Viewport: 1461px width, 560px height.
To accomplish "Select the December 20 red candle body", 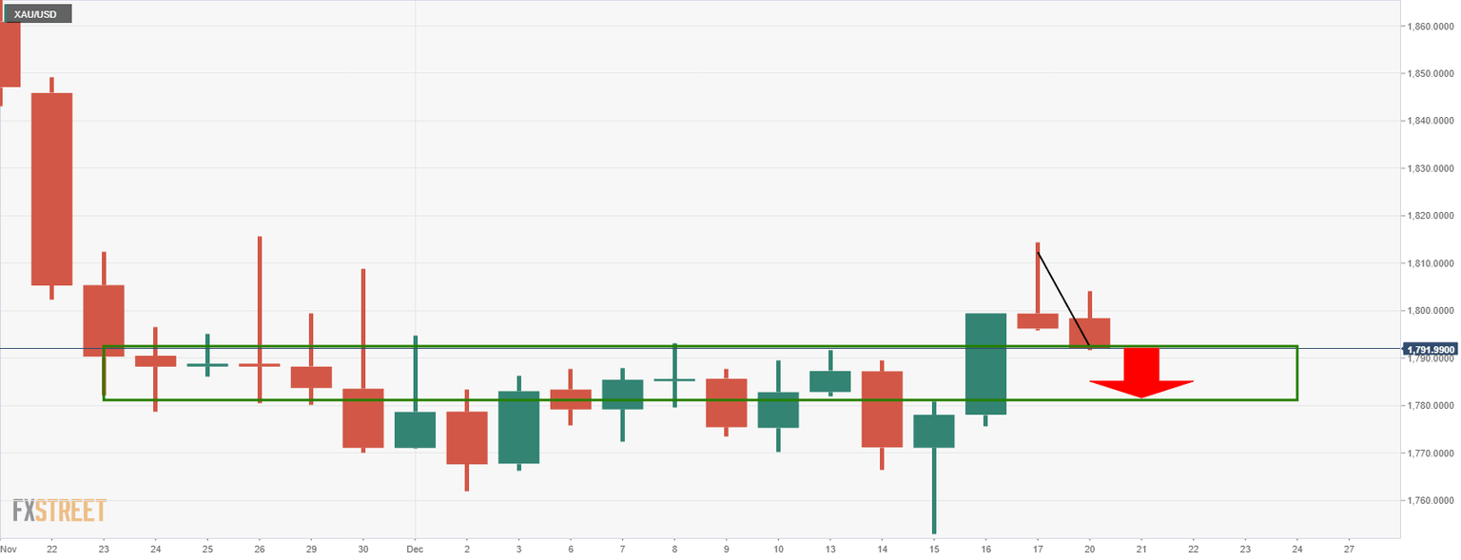I will click(1089, 333).
